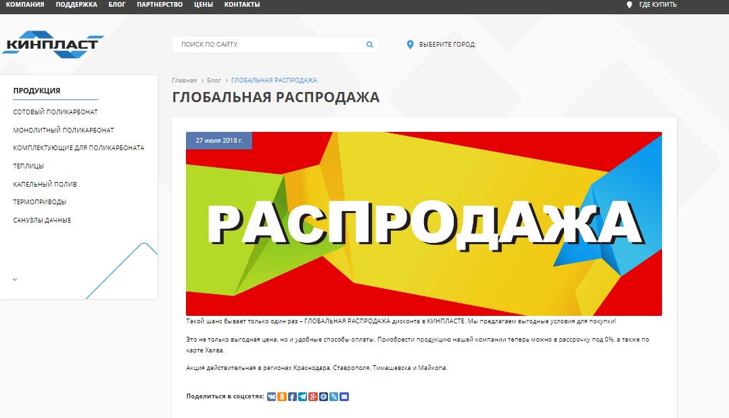The image size is (729, 418).
Task: Open the ВЫБЕРИТЕ ГОРОД city selector
Action: [x=447, y=45]
